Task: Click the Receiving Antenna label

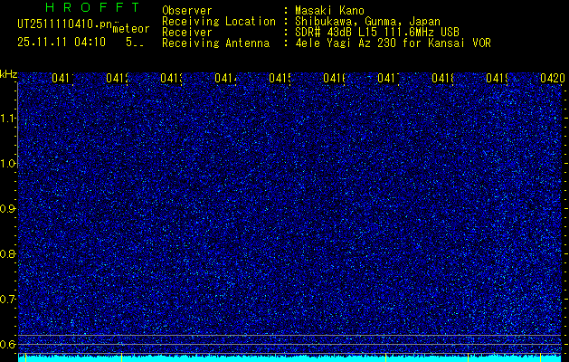Action: coord(215,43)
